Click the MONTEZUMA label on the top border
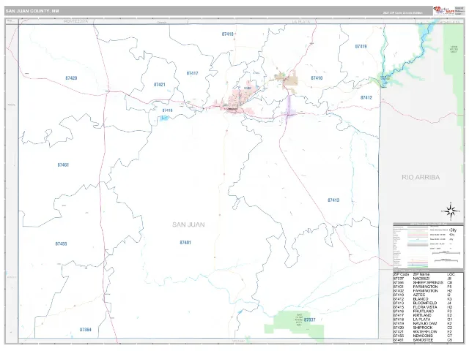Viewport: 469px width, 351px height. pos(76,21)
